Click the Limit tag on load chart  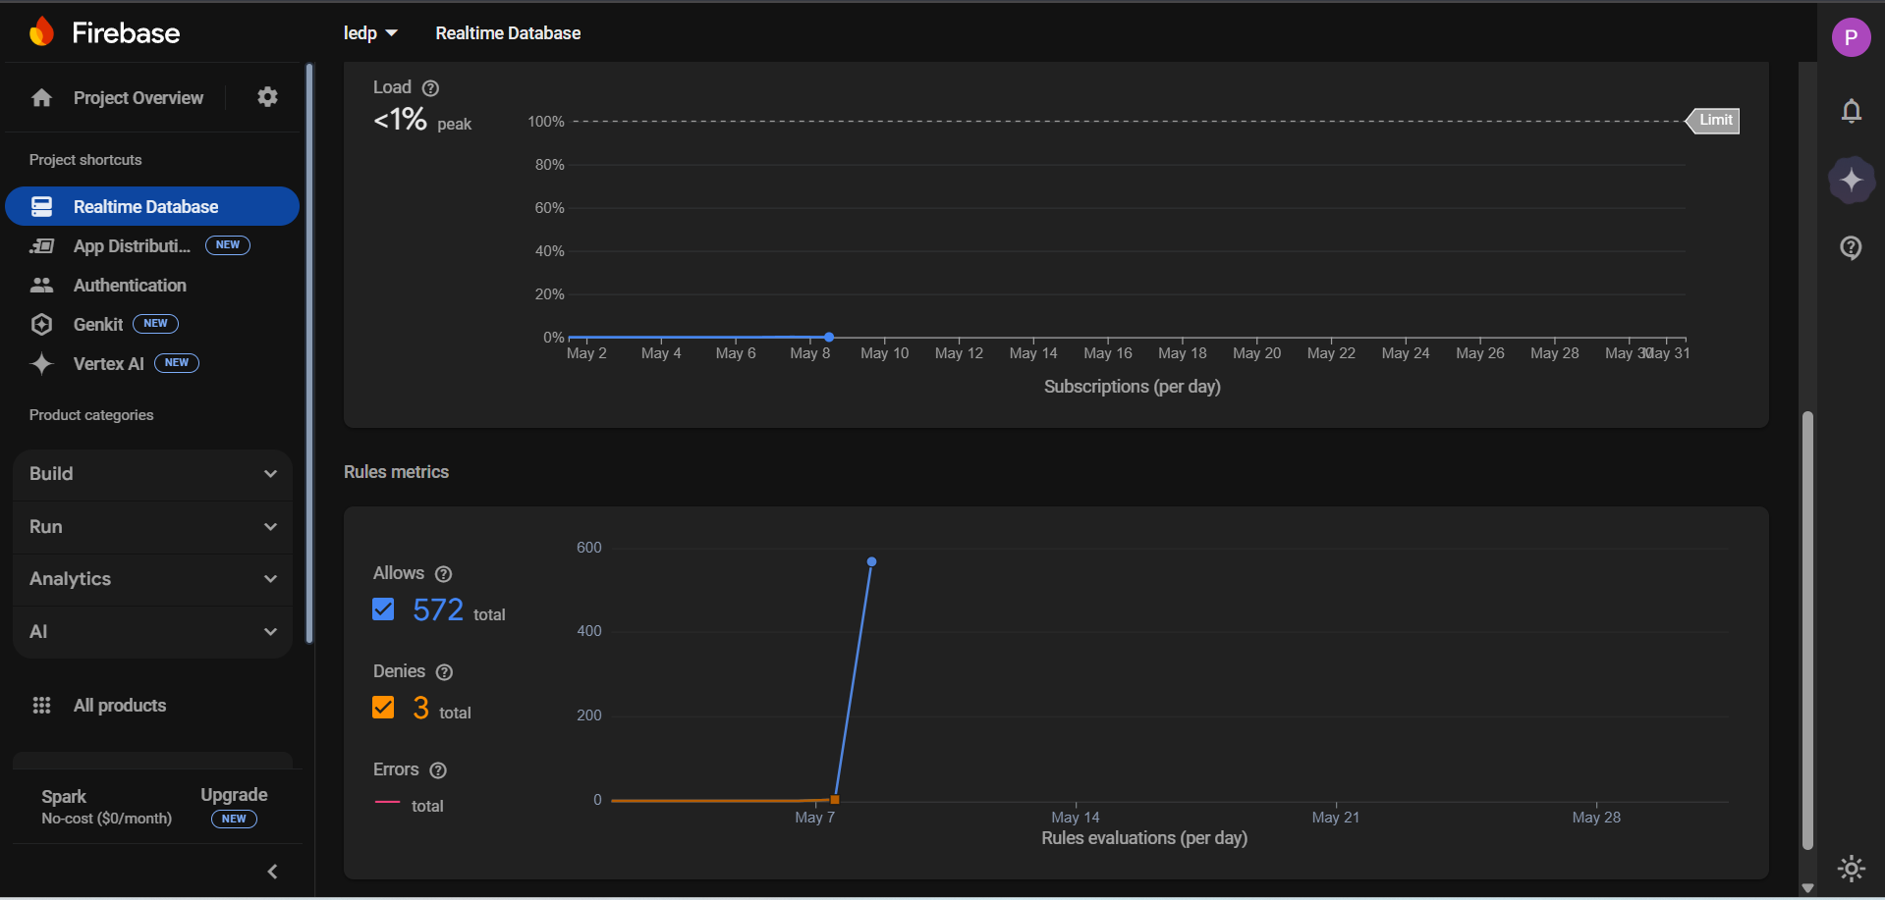click(1713, 120)
